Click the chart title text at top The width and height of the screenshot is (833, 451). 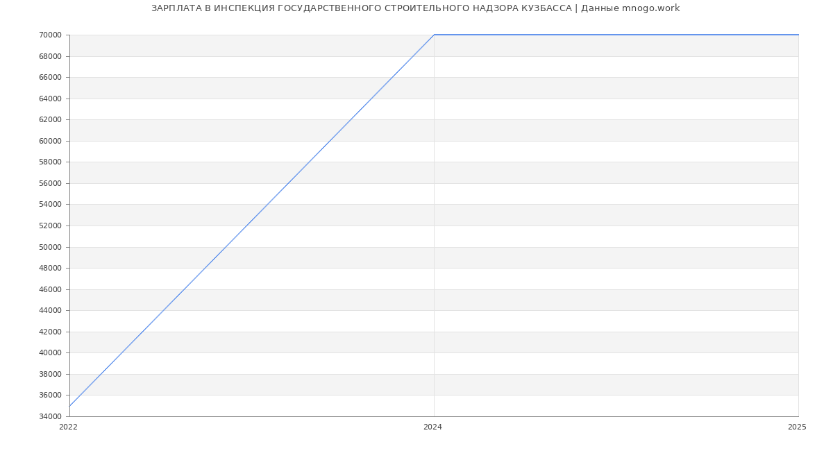(415, 8)
